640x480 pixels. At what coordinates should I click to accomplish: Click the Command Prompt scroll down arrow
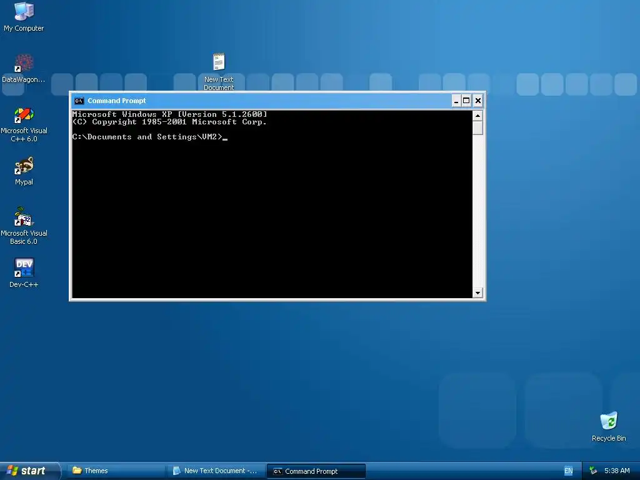(x=477, y=292)
